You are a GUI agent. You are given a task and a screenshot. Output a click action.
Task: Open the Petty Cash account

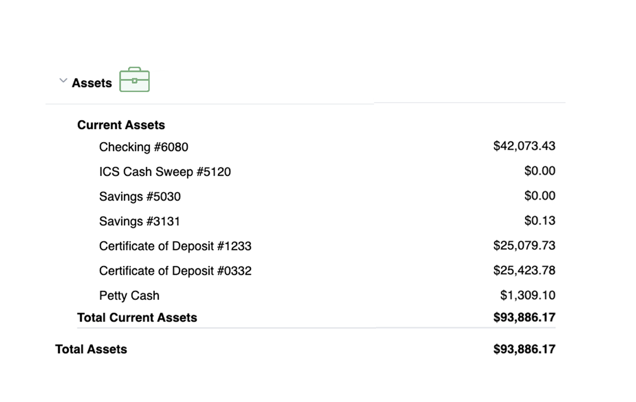(129, 296)
